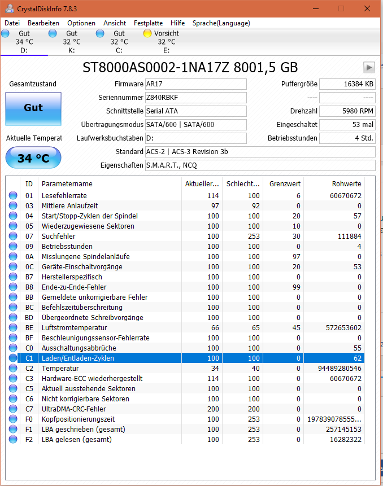
Task: Select the UltraDMA-CRC-Fehler parameter name
Action: pos(74,409)
